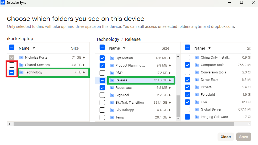
Task: Check the Shared Services checkbox
Action: [x=12, y=65]
